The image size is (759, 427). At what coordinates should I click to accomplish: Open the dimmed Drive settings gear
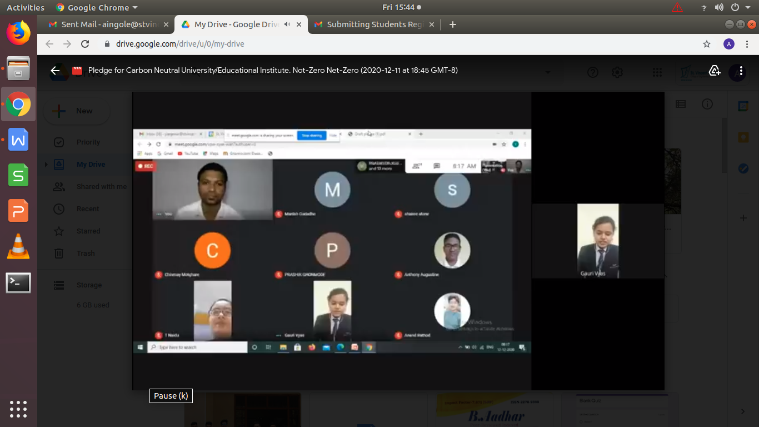pyautogui.click(x=617, y=72)
